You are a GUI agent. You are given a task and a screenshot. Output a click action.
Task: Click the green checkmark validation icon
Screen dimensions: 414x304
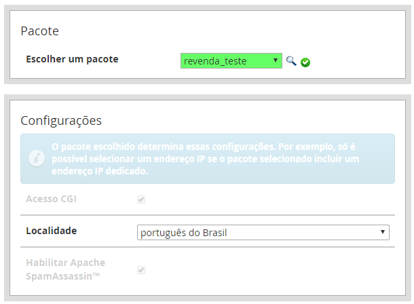pos(305,62)
